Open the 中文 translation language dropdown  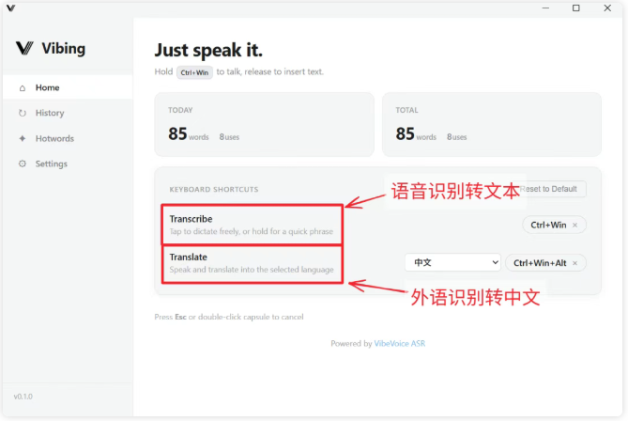coord(452,263)
